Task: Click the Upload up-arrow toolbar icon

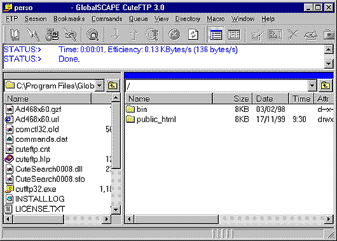Action: [134, 34]
